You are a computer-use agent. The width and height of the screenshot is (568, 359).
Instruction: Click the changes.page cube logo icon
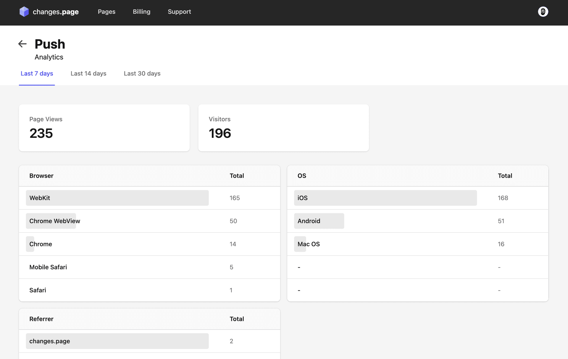point(24,12)
